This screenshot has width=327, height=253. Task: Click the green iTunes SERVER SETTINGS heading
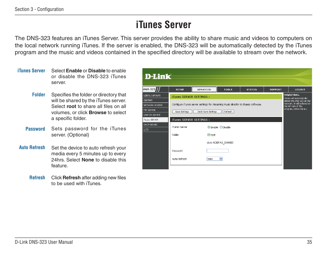pyautogui.click(x=191, y=97)
